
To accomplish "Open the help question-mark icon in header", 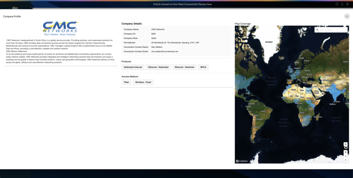I will click(x=337, y=4).
